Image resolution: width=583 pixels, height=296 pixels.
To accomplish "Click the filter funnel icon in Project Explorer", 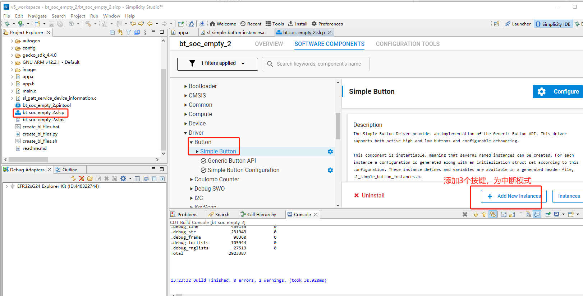I will (128, 32).
